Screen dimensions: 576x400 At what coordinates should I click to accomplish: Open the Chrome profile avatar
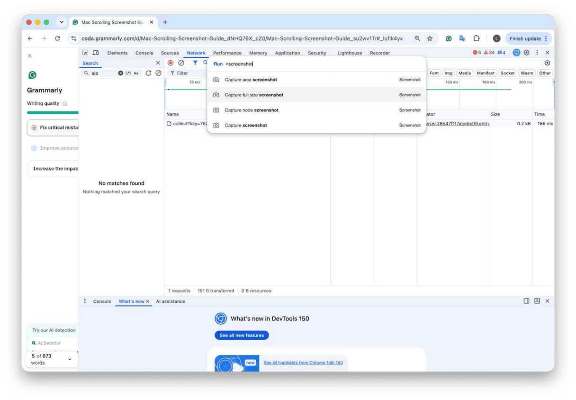click(496, 38)
